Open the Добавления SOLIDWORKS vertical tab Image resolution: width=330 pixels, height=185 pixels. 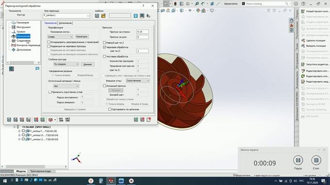(297, 106)
